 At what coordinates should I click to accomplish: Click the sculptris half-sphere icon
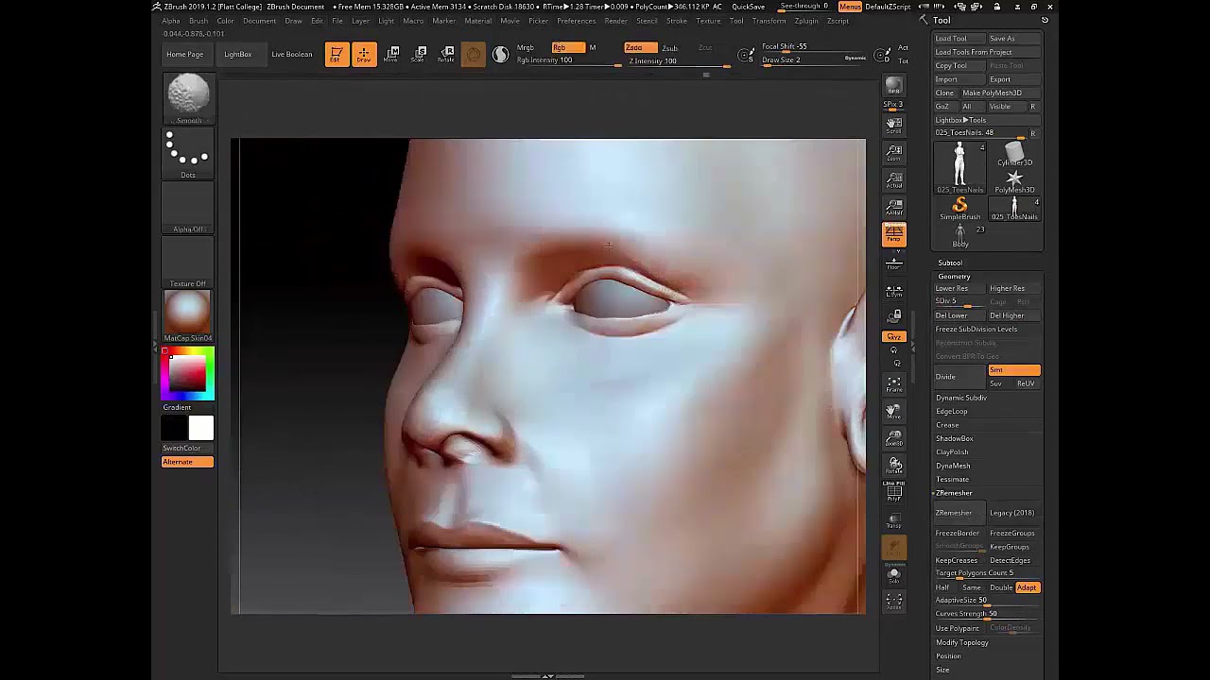click(500, 55)
